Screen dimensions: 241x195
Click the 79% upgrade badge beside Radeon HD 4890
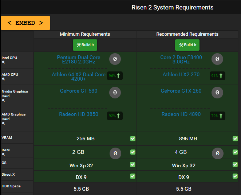217,116
